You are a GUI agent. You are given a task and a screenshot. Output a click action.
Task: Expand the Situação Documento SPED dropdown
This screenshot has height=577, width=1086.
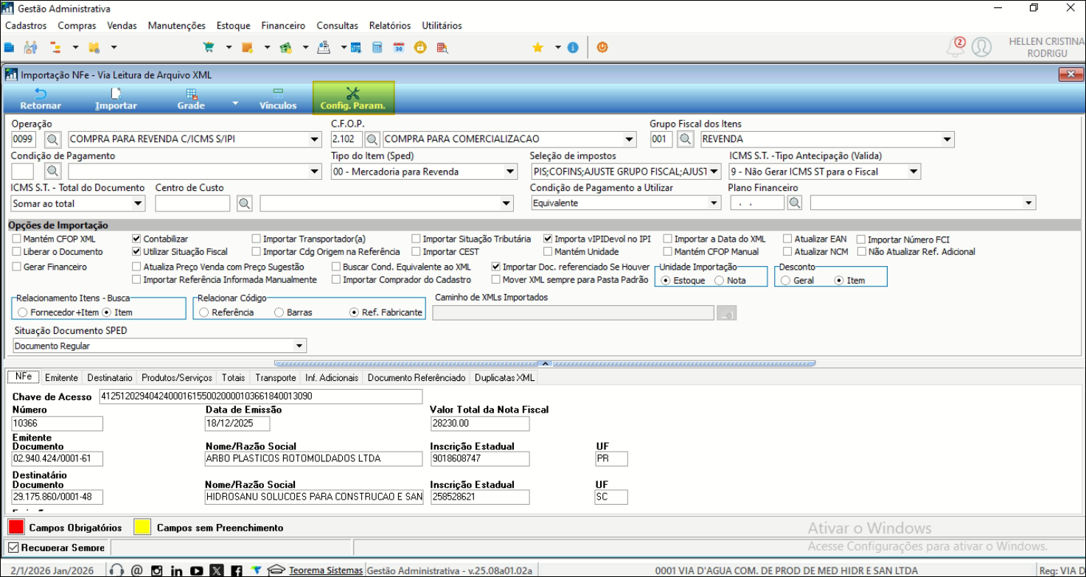[299, 346]
